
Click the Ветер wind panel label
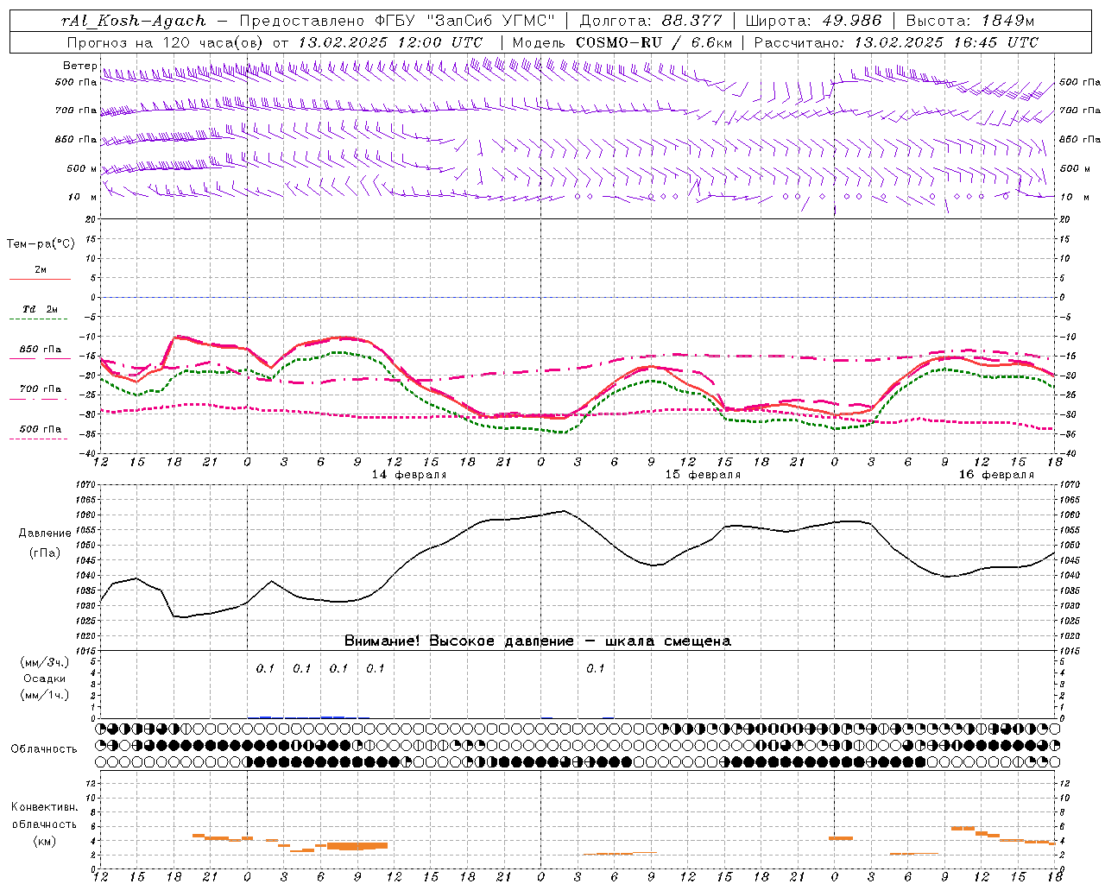coord(79,66)
